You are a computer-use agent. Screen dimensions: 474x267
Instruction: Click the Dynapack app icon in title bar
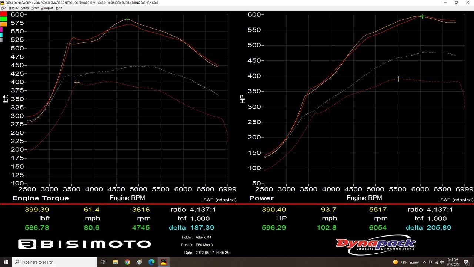point(3,3)
